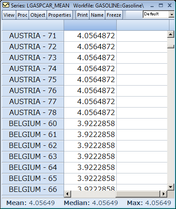The image size is (176, 209).
Task: Minimize the LGASPCAR_MEAN series window
Action: pyautogui.click(x=152, y=6)
